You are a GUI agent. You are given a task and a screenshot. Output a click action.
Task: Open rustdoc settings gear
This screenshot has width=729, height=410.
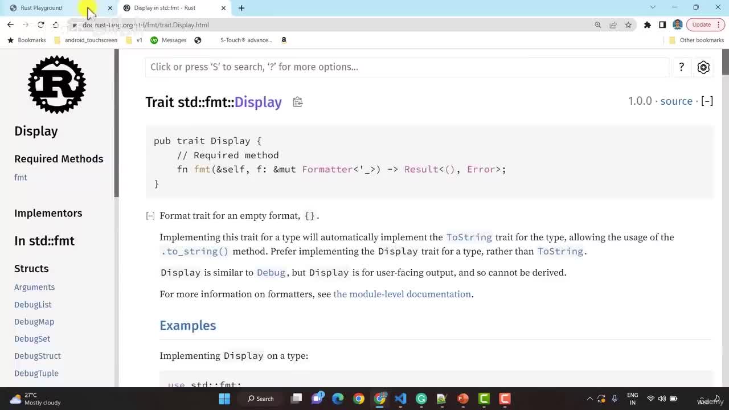pos(703,67)
